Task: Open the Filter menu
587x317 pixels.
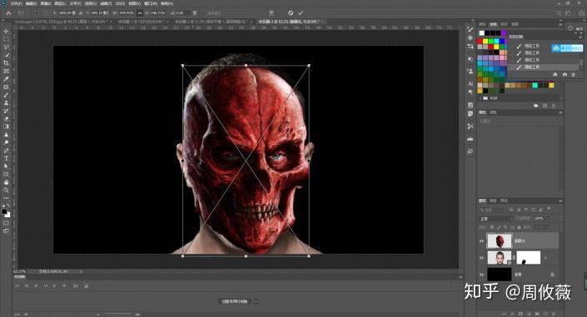Action: (x=106, y=3)
